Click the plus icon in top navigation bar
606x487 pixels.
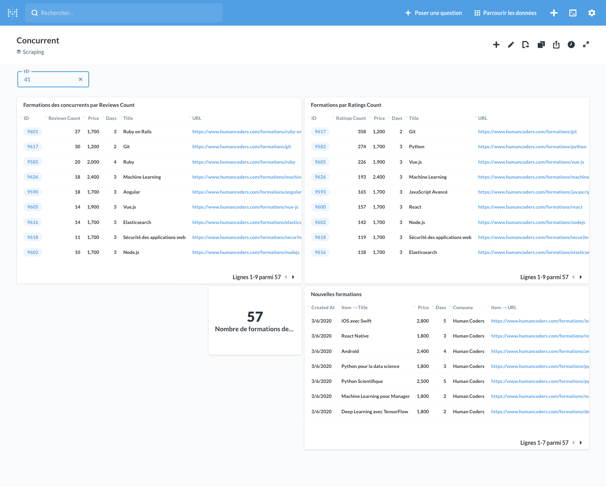pos(554,13)
